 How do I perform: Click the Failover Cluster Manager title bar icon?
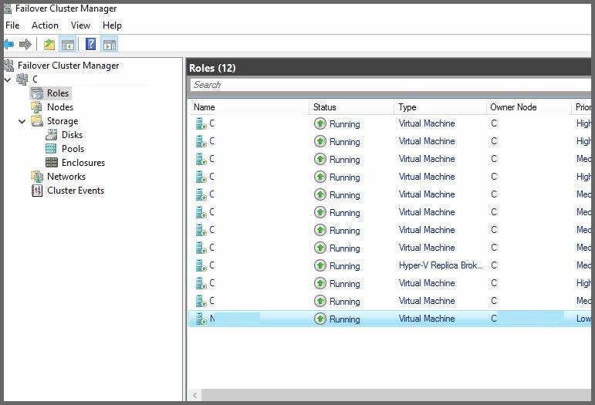[x=8, y=8]
